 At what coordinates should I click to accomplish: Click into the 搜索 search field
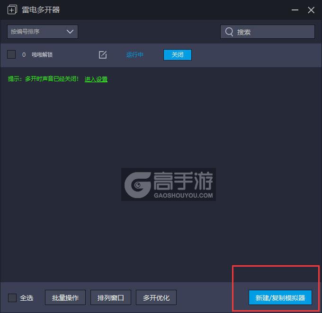coord(268,32)
